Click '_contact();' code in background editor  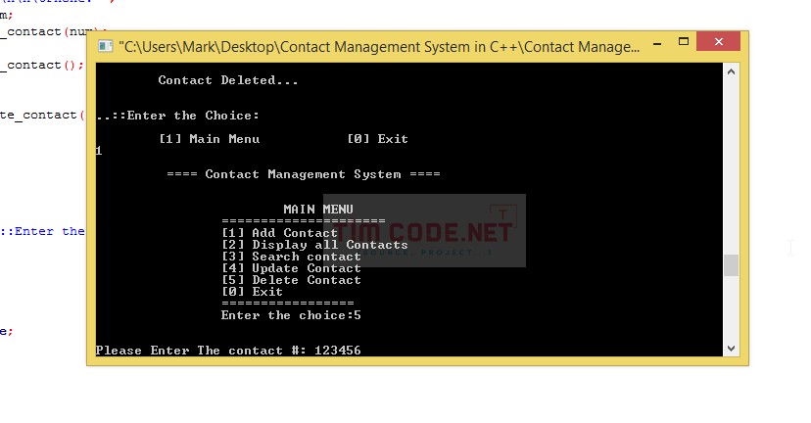tap(42, 66)
